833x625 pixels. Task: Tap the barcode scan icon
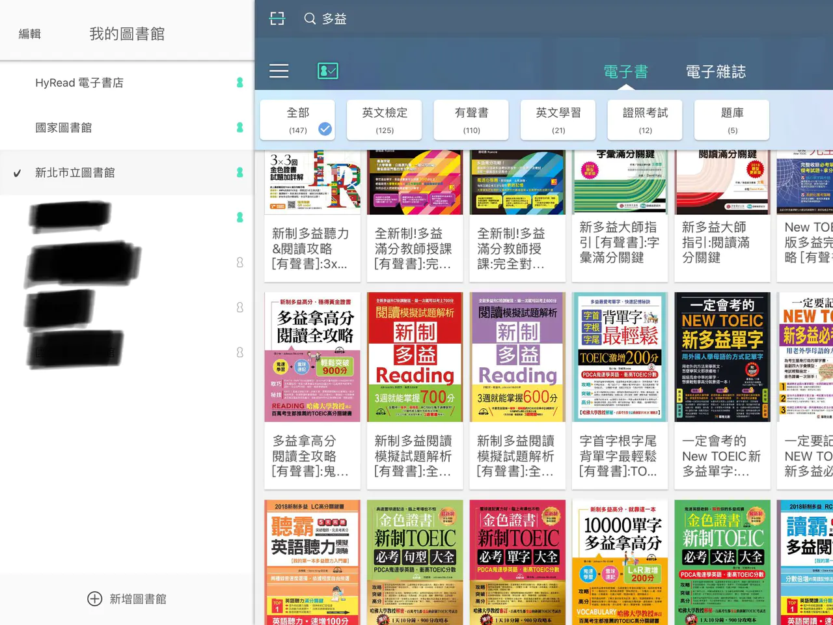pyautogui.click(x=277, y=18)
